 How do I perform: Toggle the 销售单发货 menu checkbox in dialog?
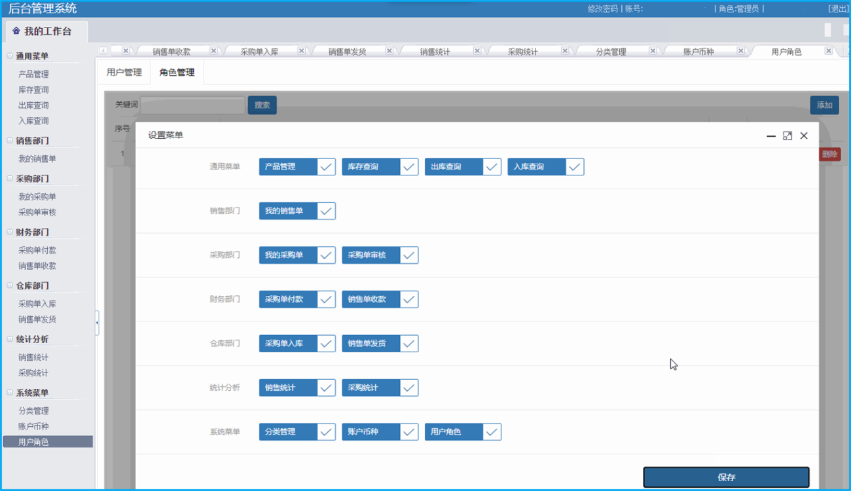409,344
